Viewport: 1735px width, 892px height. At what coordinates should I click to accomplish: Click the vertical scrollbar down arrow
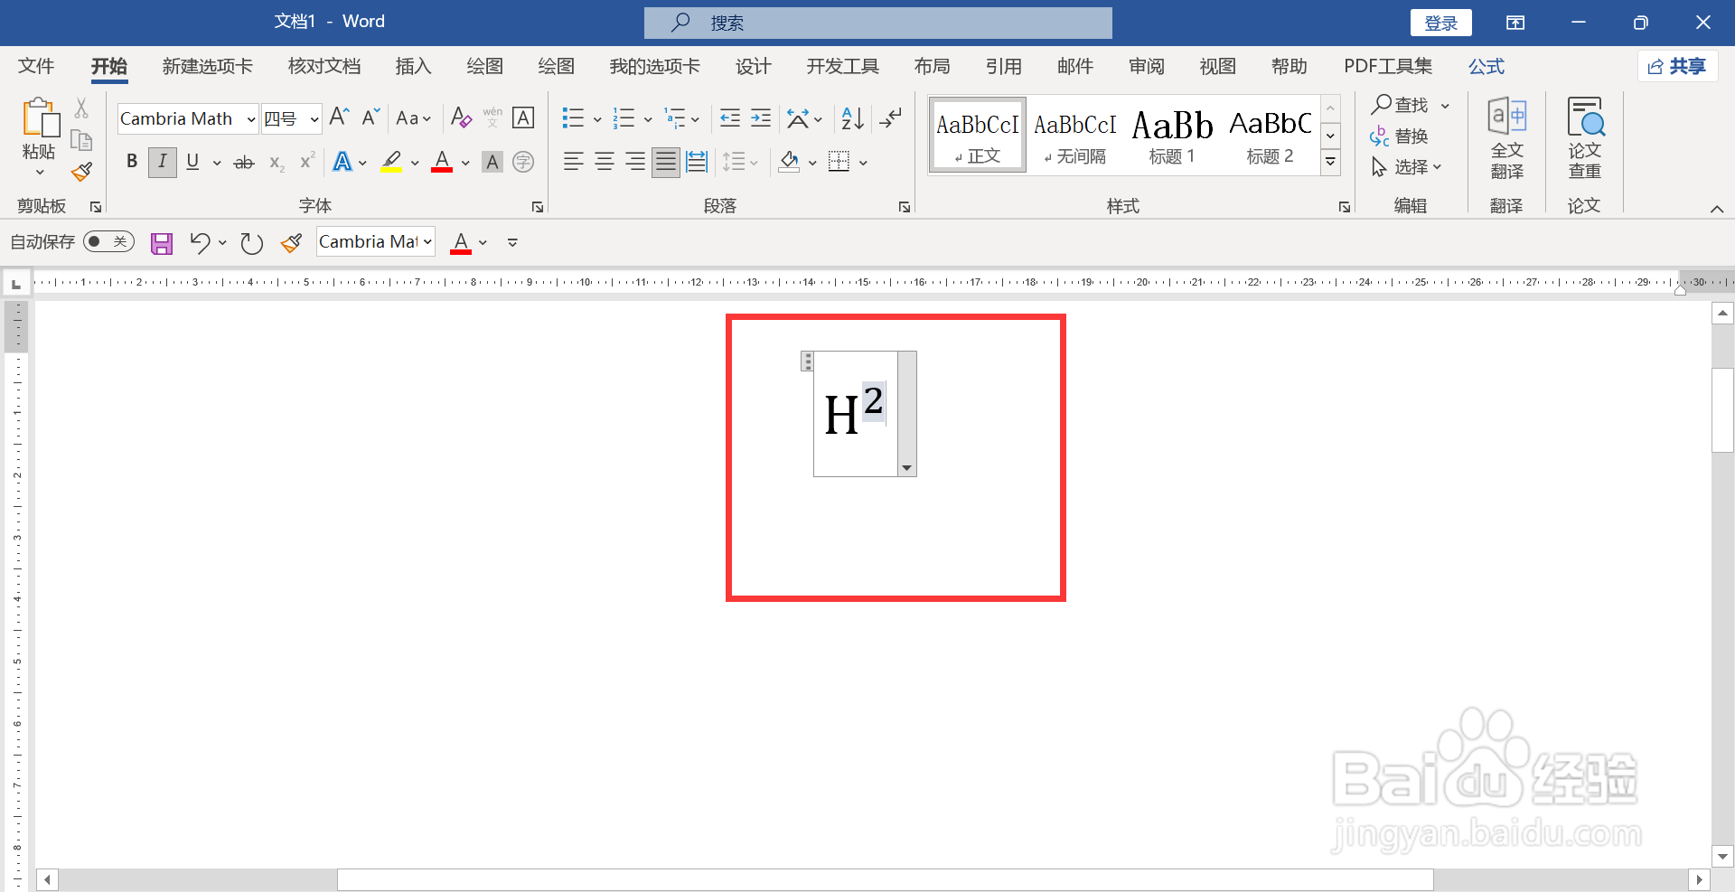[1722, 856]
